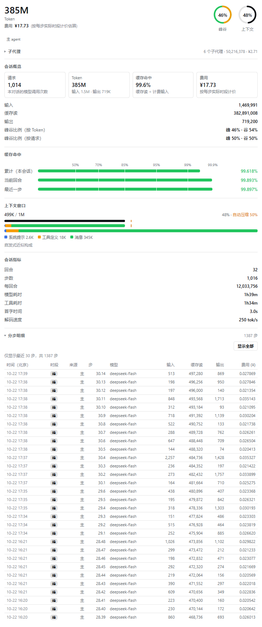Click the 峰 badge in step 28.45 row
The width and height of the screenshot is (262, 627).
pyautogui.click(x=54, y=567)
